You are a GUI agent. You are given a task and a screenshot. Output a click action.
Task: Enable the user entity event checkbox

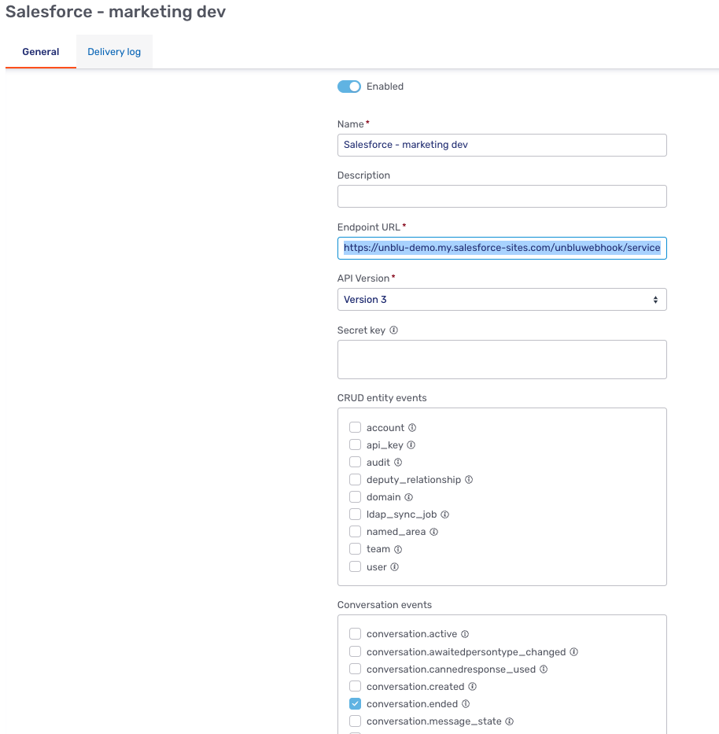(355, 566)
